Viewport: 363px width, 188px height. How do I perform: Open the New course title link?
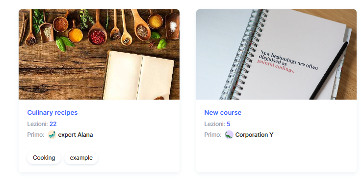(x=223, y=112)
